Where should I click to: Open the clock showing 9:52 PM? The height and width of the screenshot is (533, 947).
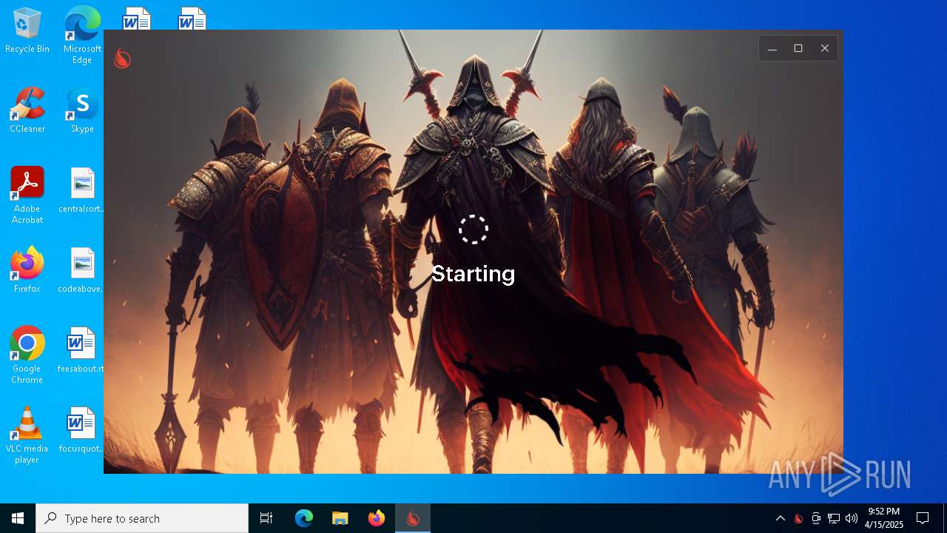(884, 518)
